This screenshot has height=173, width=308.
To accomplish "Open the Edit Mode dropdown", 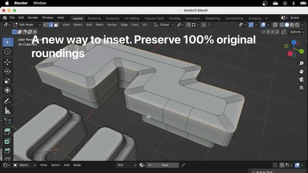I will click(x=27, y=25).
